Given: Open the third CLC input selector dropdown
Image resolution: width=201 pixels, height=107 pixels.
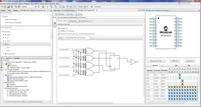Looking at the screenshot, I should tap(74, 67).
